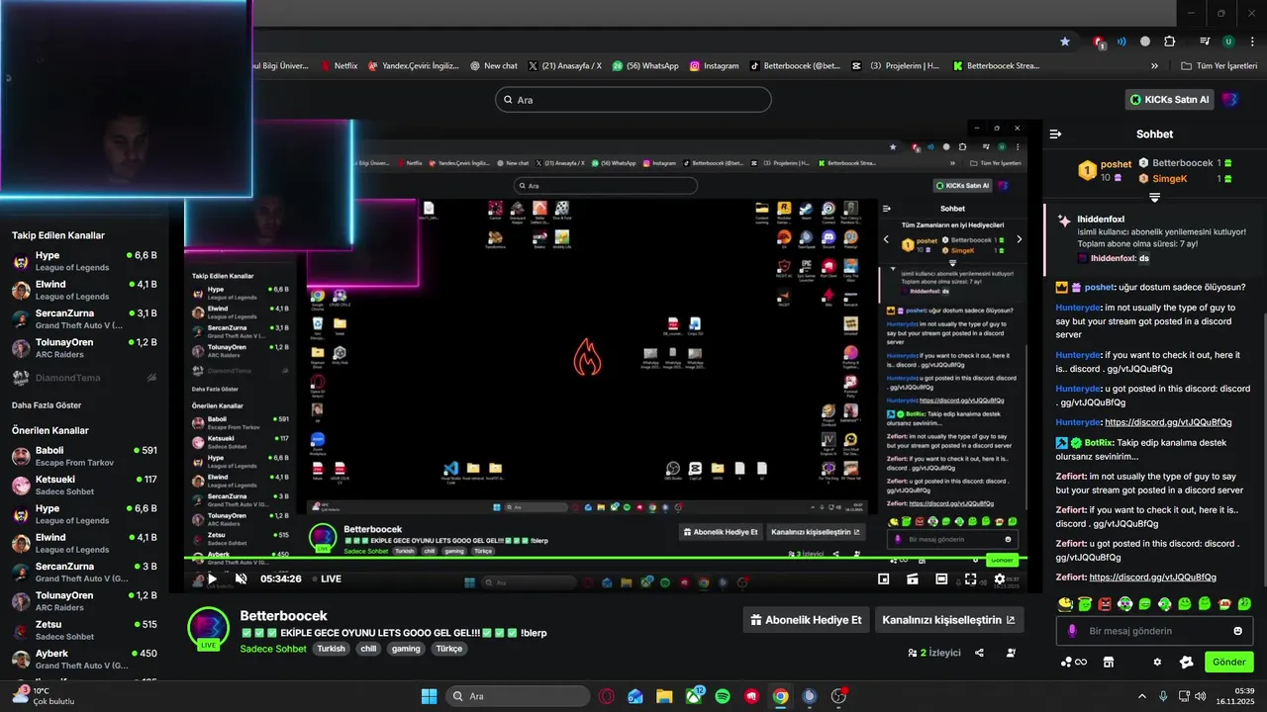This screenshot has height=712, width=1267.
Task: Open Anasayfa / X bookmark
Action: point(565,66)
